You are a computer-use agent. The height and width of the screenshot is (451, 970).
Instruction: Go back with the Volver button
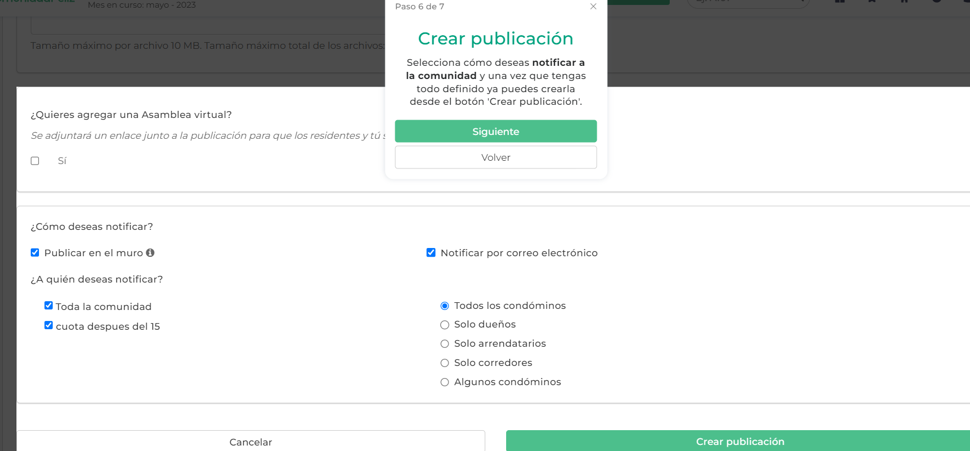click(495, 157)
